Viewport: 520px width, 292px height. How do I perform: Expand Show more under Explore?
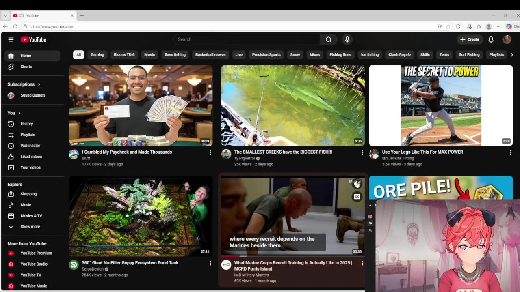pyautogui.click(x=32, y=227)
